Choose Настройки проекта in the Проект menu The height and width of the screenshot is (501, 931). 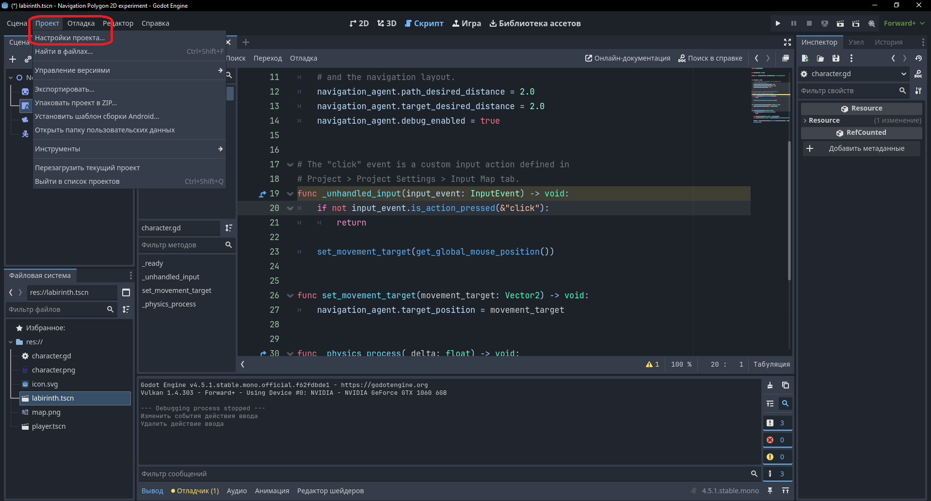tap(70, 38)
